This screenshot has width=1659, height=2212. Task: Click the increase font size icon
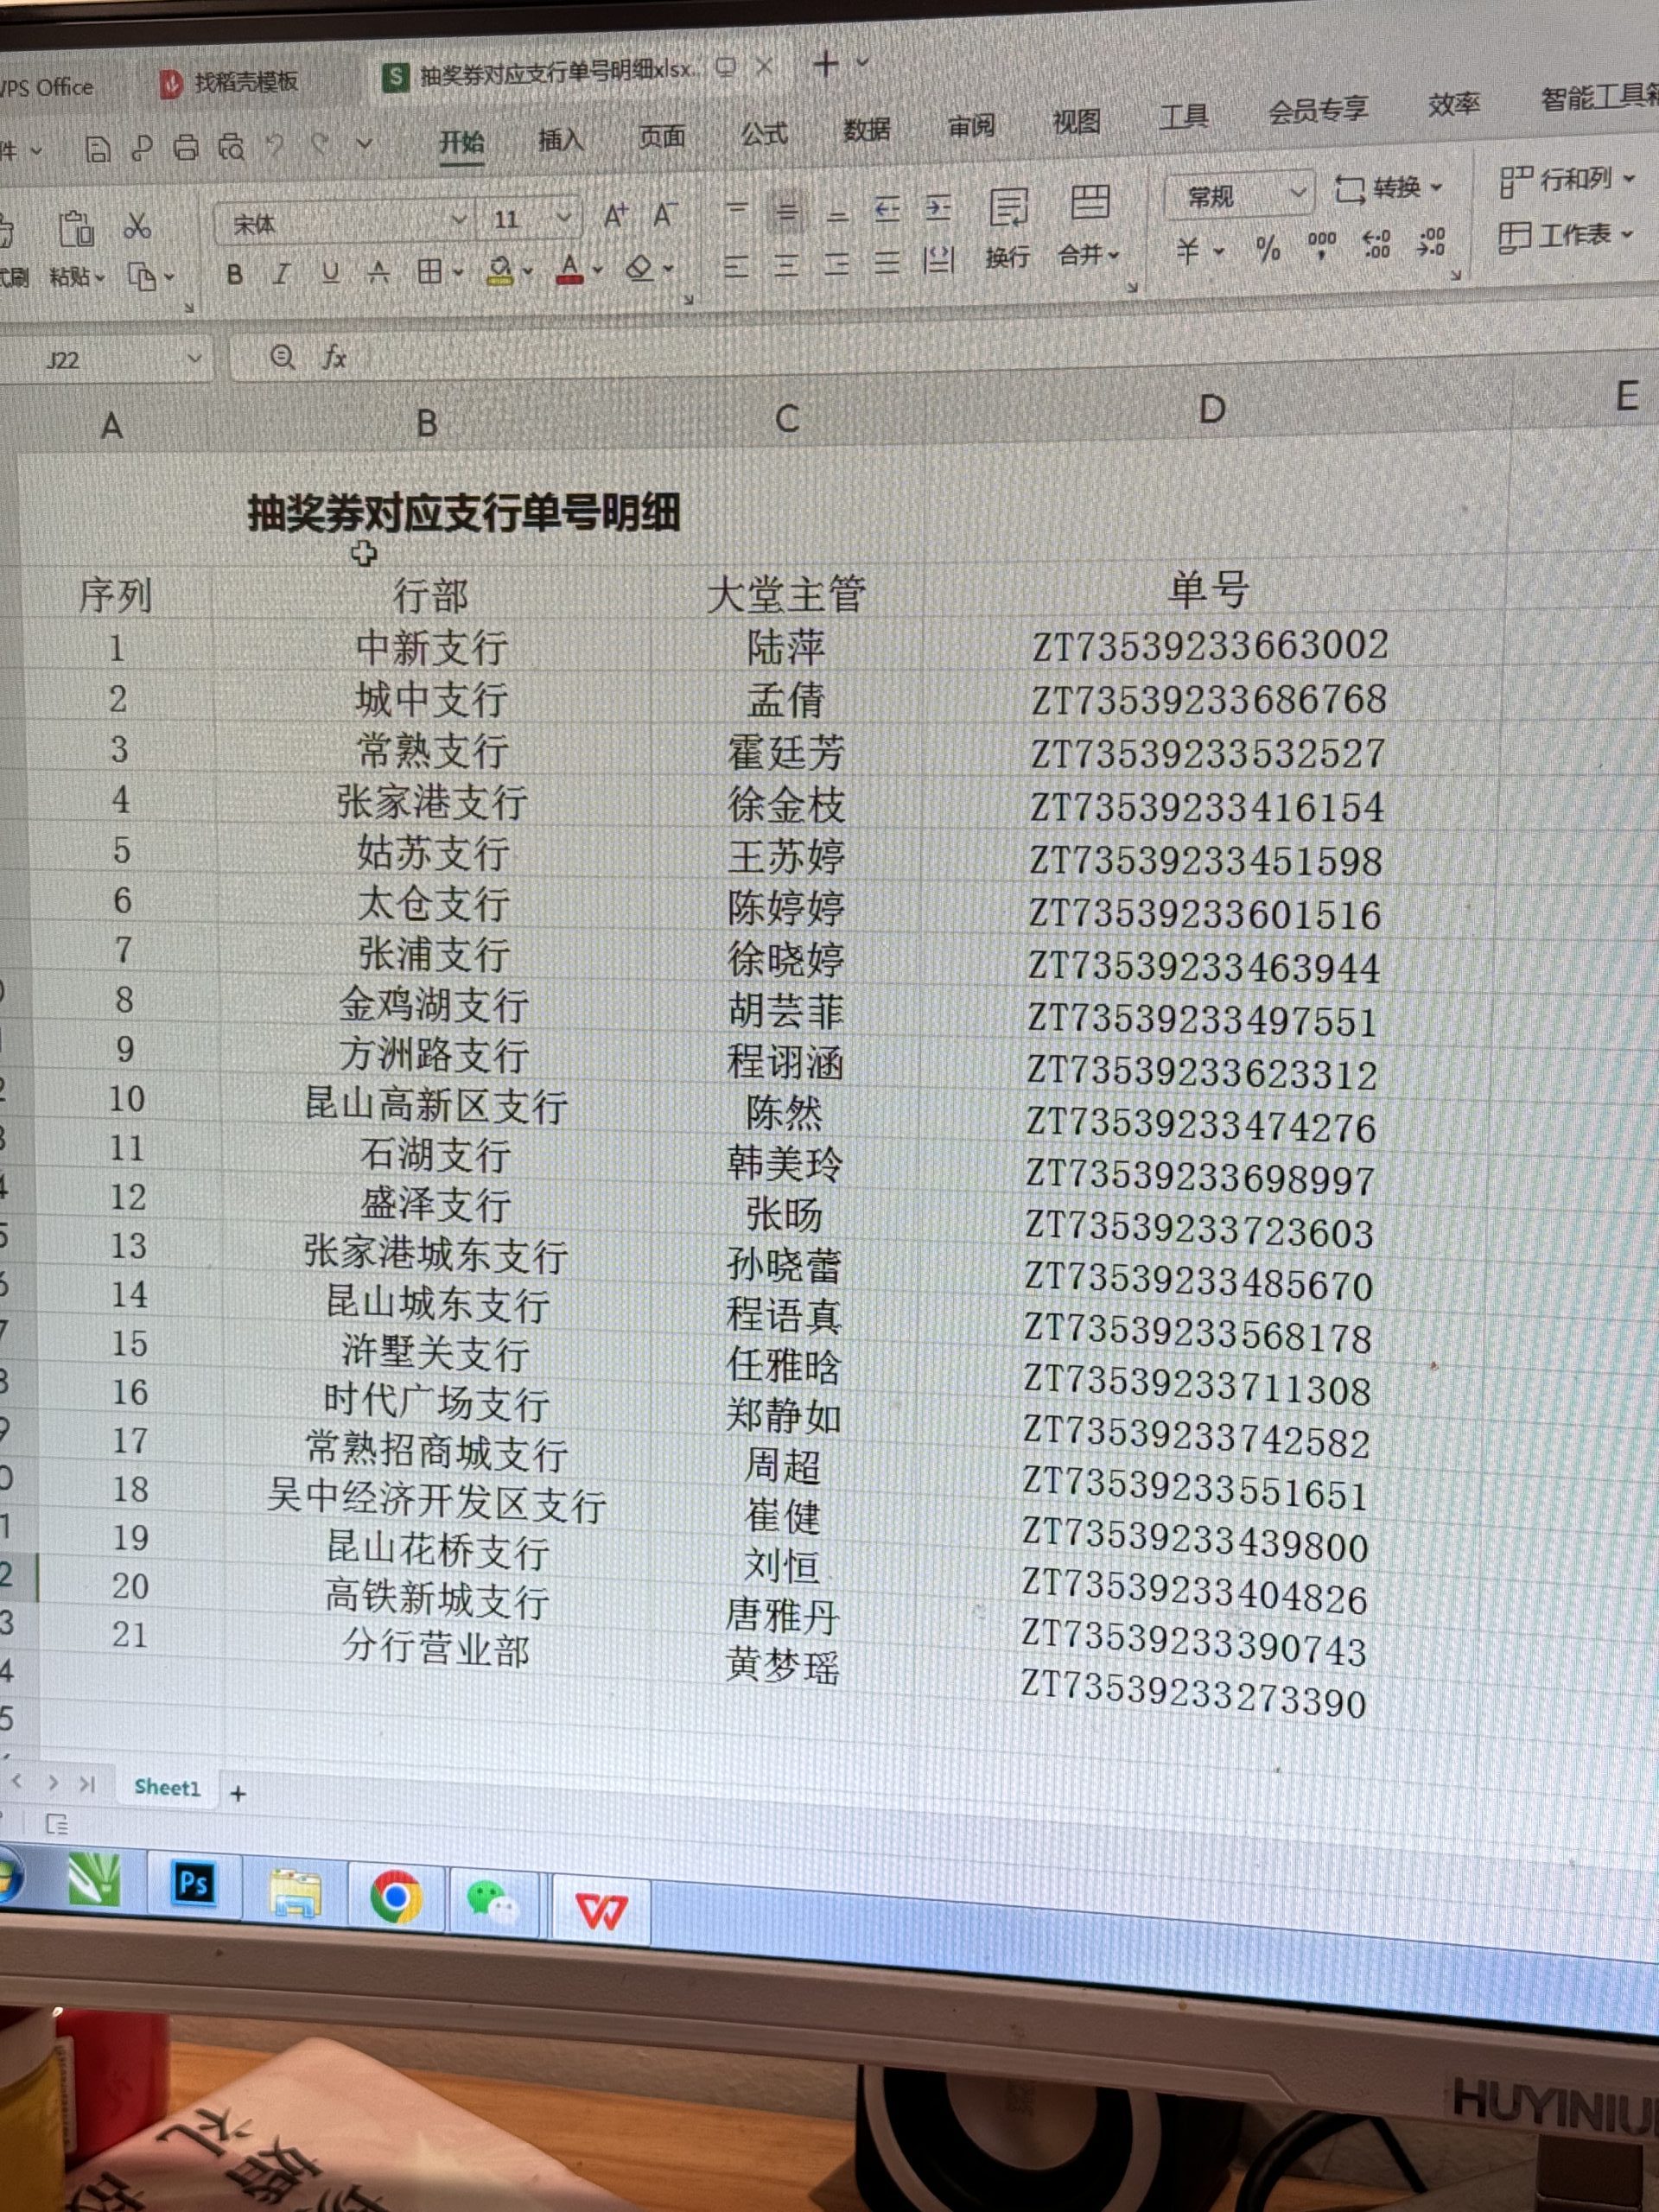[616, 215]
